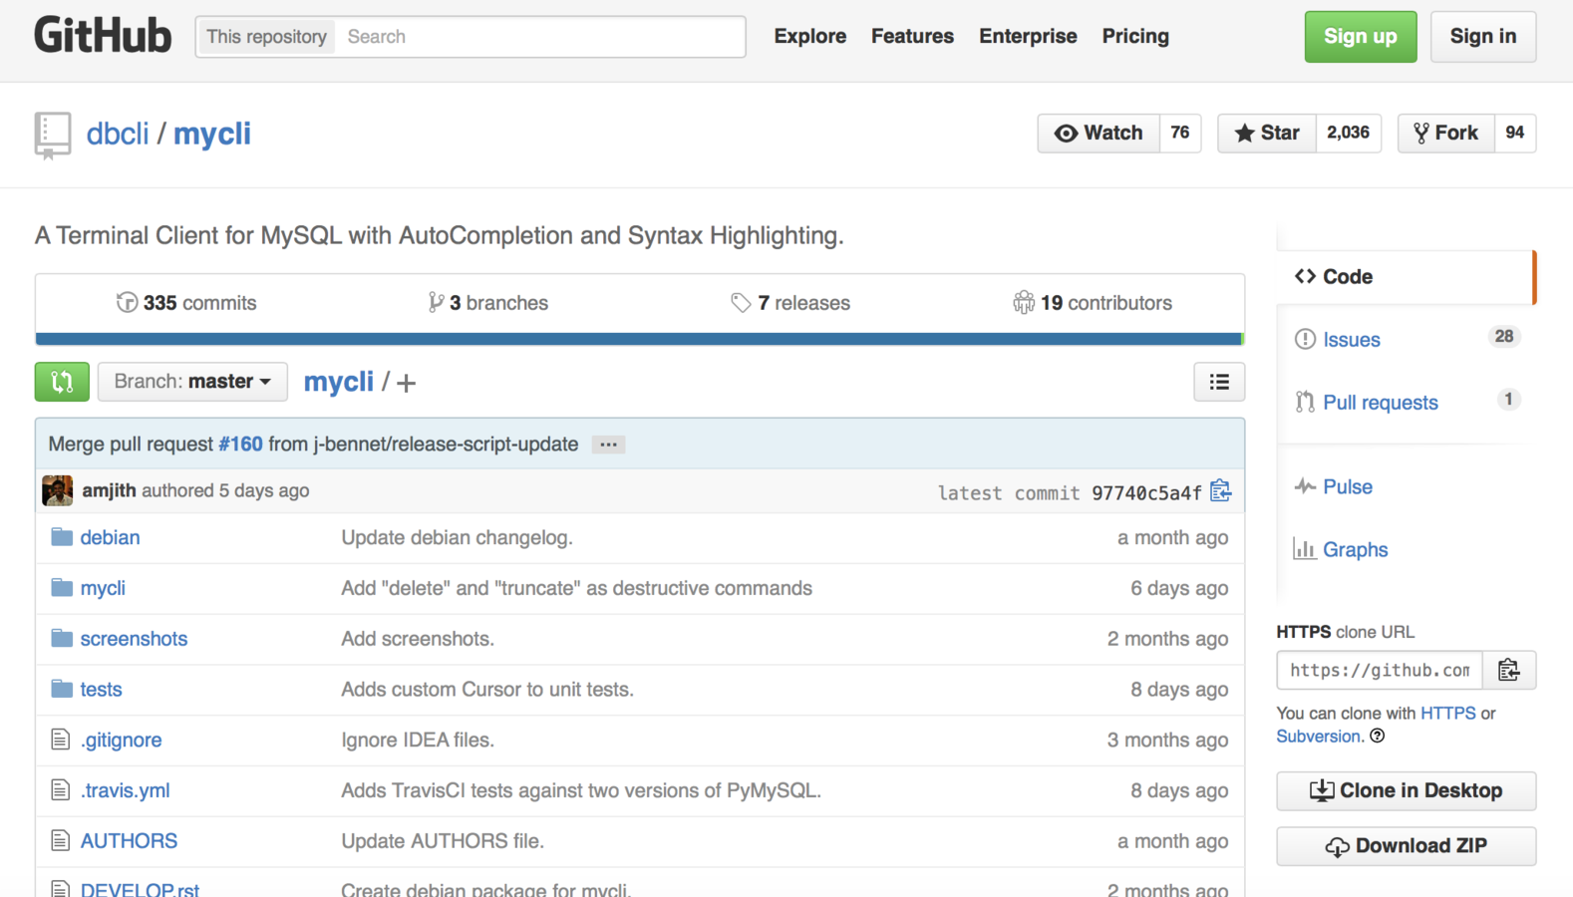Click the repository Search input field
The image size is (1573, 897).
coord(540,37)
